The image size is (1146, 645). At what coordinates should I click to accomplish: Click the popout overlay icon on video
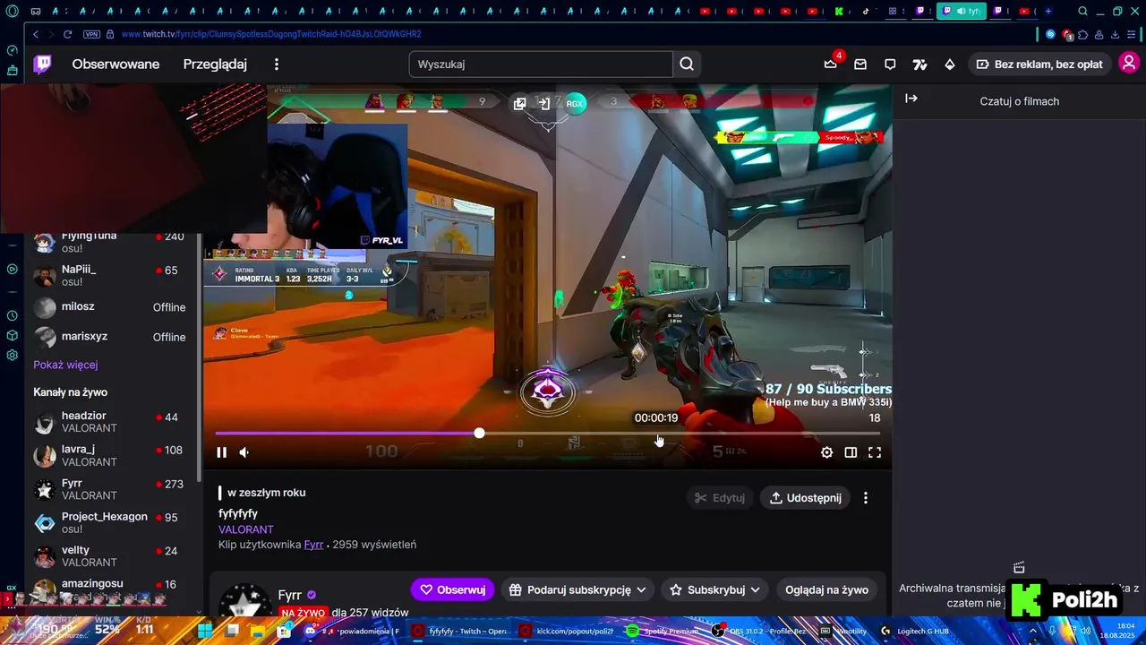tap(519, 104)
